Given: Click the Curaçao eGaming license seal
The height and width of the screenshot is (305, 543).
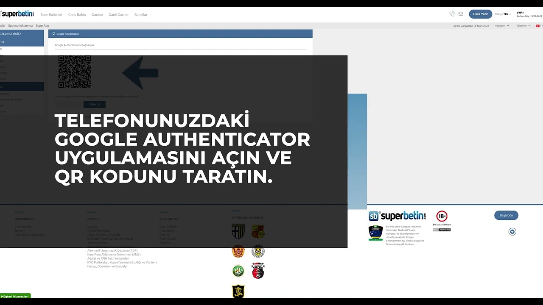Looking at the screenshot, I should tap(375, 233).
